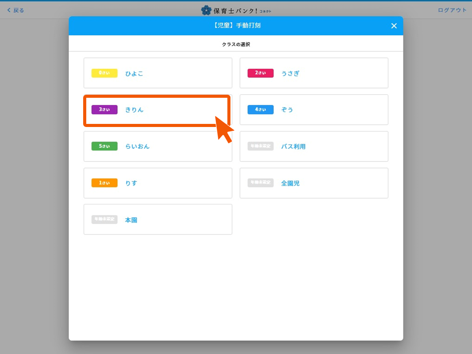This screenshot has height=354, width=472.
Task: Select the ひよこ class card
Action: coord(157,73)
